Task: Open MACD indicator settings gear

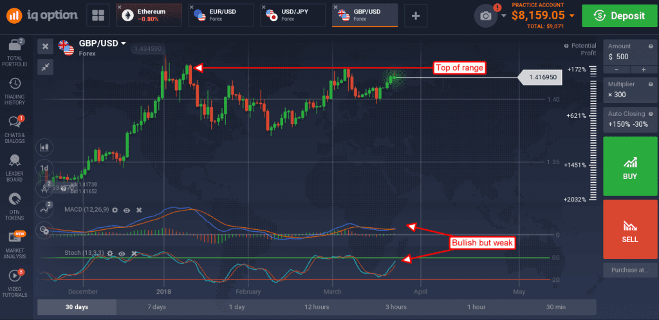Action: 115,209
